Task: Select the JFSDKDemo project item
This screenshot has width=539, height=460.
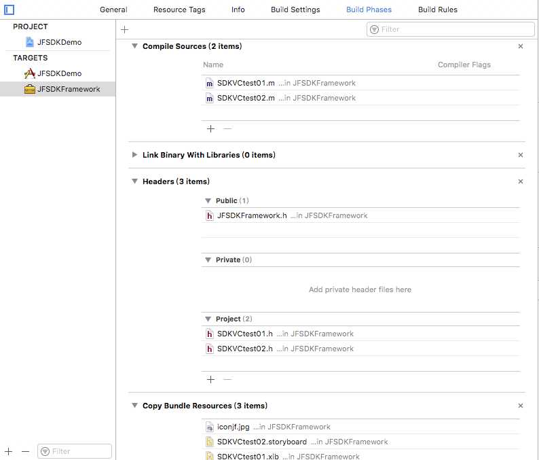Action: pyautogui.click(x=59, y=42)
